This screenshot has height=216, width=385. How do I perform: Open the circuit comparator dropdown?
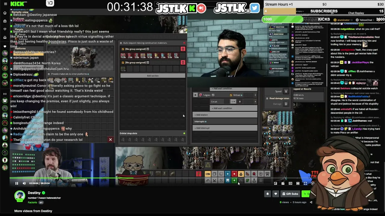pos(233,102)
